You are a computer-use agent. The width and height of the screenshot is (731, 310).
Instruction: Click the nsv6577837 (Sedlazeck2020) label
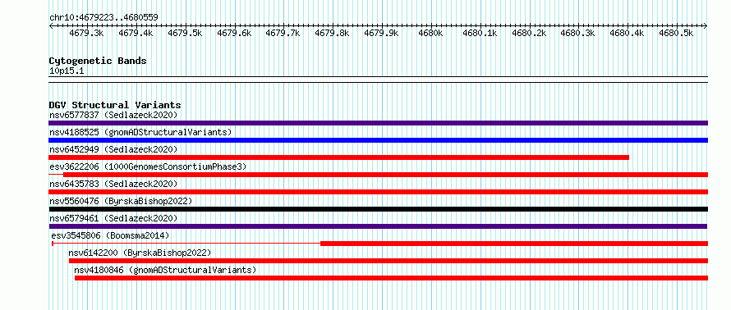pyautogui.click(x=113, y=115)
